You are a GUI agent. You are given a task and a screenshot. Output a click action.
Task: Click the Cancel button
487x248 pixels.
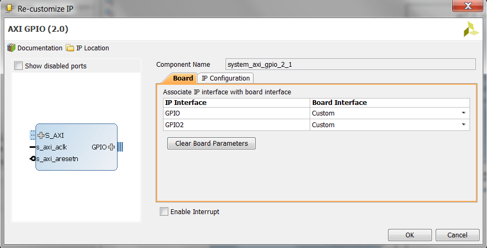pyautogui.click(x=457, y=235)
